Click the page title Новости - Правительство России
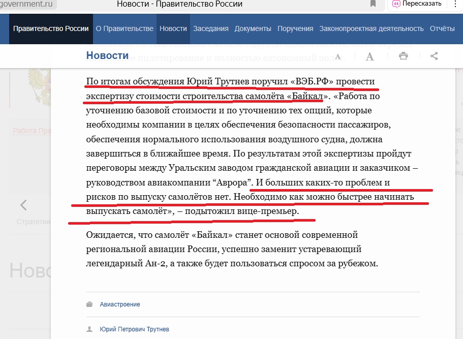 point(179,4)
